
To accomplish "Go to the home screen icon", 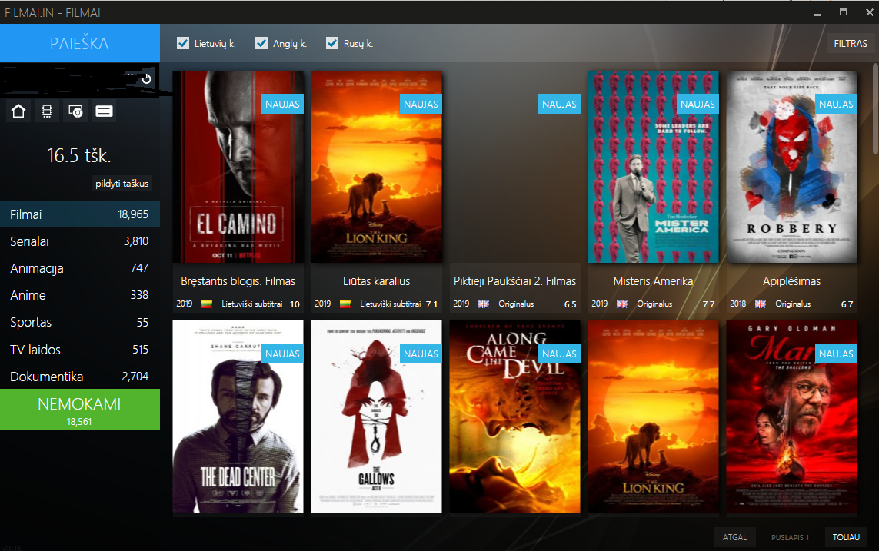I will coord(18,111).
